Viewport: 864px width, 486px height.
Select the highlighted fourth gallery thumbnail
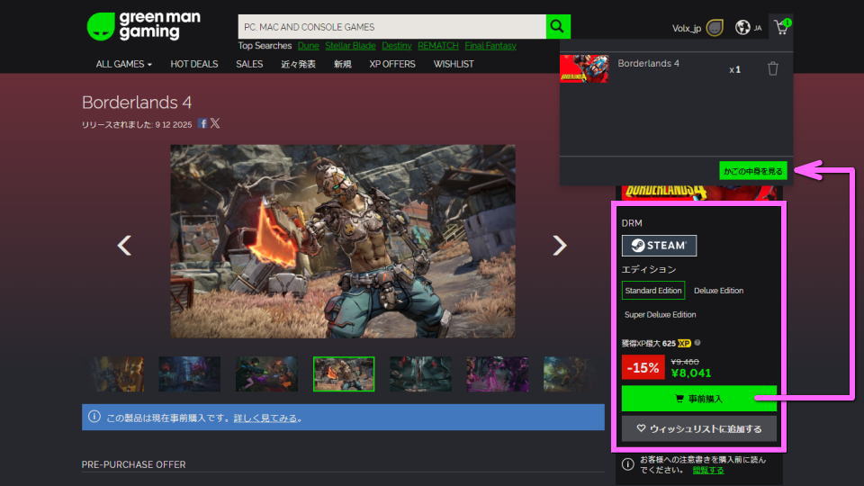344,374
